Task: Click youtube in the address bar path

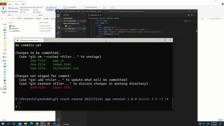Action: click(x=46, y=19)
